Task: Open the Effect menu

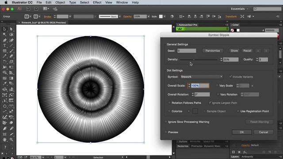Action: click(97, 2)
